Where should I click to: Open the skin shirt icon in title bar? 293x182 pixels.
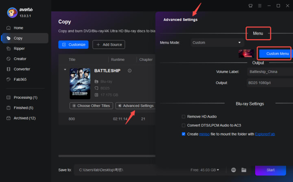tap(251, 6)
